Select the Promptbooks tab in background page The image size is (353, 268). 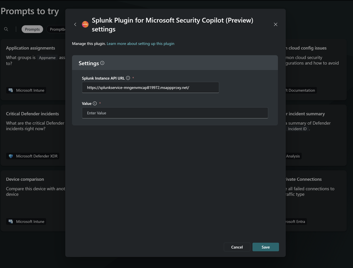[56, 29]
